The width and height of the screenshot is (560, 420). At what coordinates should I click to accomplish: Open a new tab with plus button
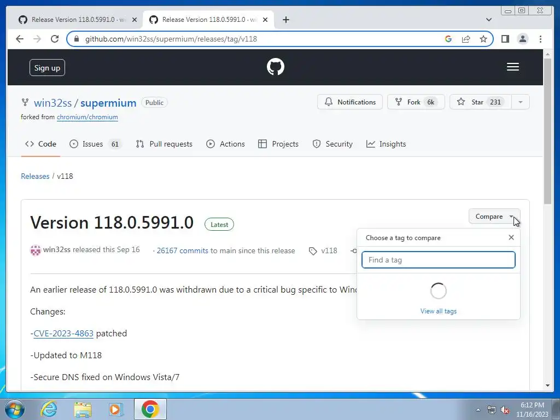(285, 20)
